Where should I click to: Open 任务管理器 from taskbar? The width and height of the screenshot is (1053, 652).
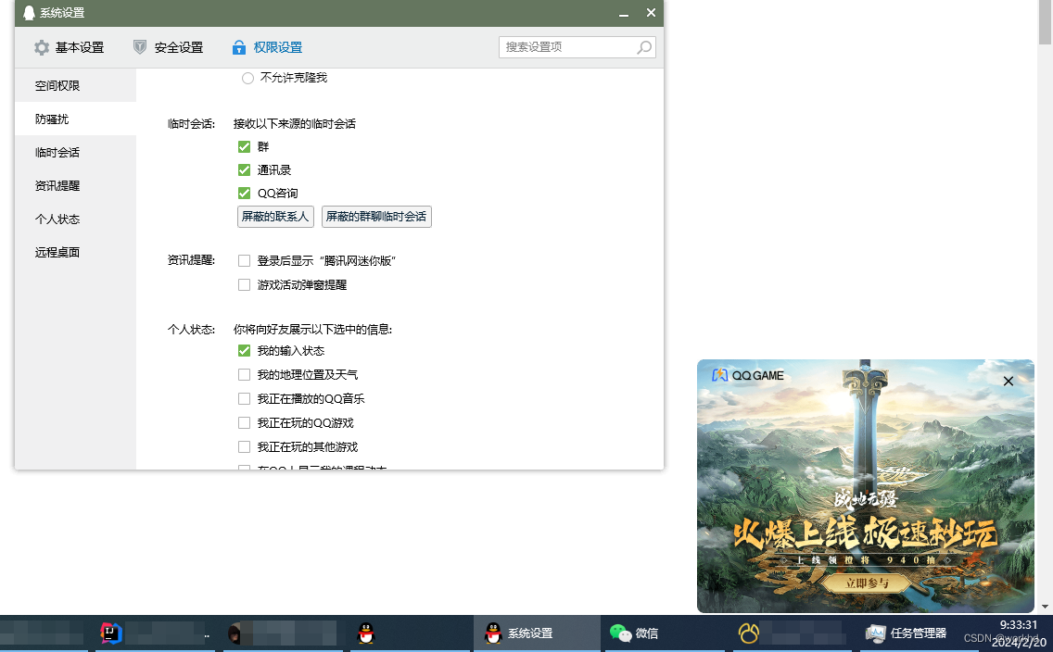click(x=906, y=633)
